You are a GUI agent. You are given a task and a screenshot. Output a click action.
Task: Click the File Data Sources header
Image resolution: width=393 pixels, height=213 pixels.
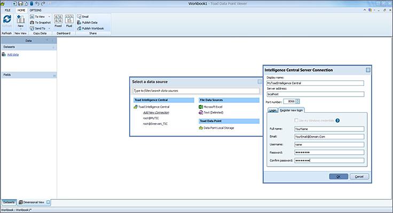(229, 100)
